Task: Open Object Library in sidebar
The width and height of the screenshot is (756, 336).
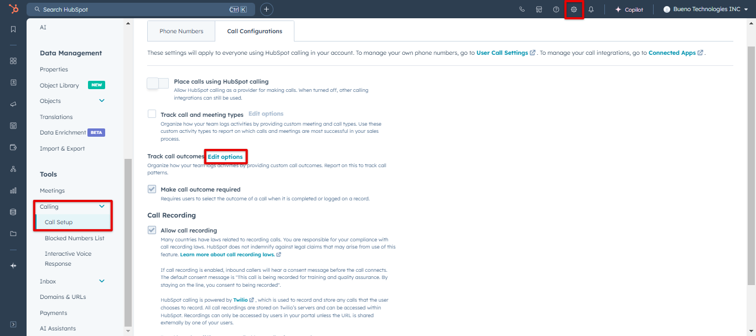Action: (x=59, y=85)
